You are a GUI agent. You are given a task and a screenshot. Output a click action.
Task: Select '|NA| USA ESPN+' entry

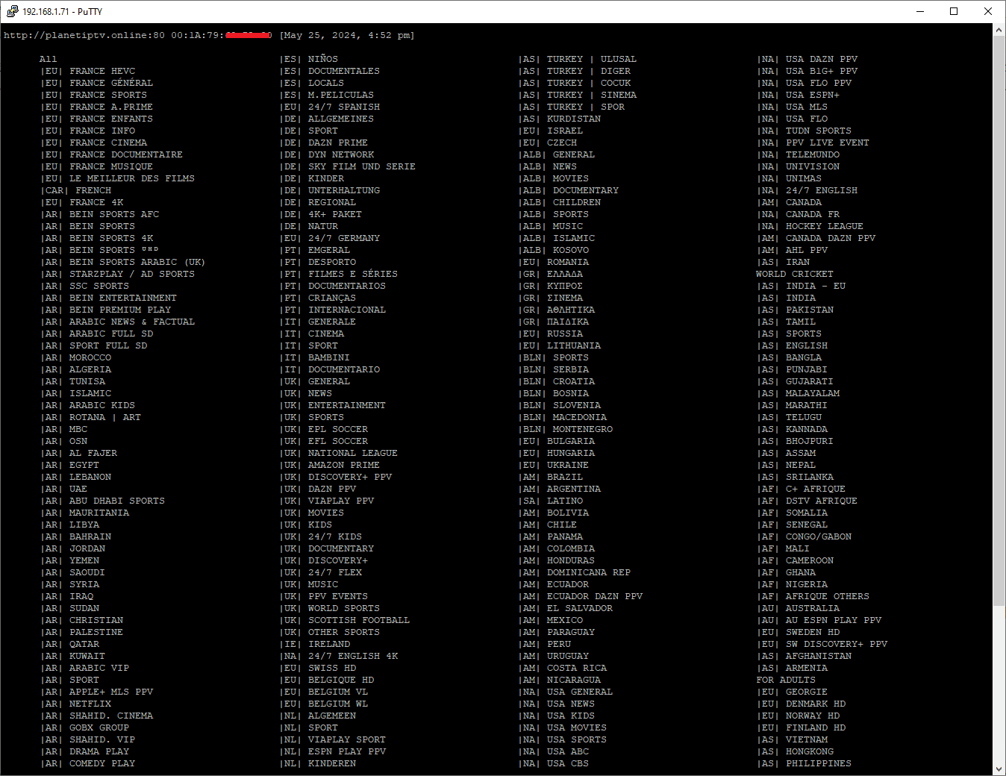coord(799,95)
